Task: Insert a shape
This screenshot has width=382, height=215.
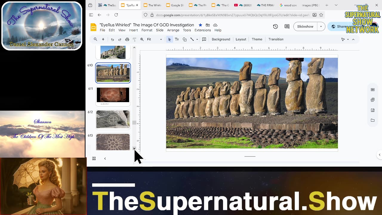Action: click(184, 39)
